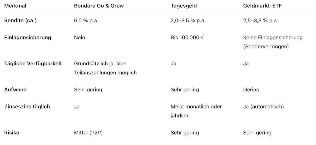Viewport: 316px width, 145px height.
Task: Select the Bondora Go & Grow column header
Action: 99,6
